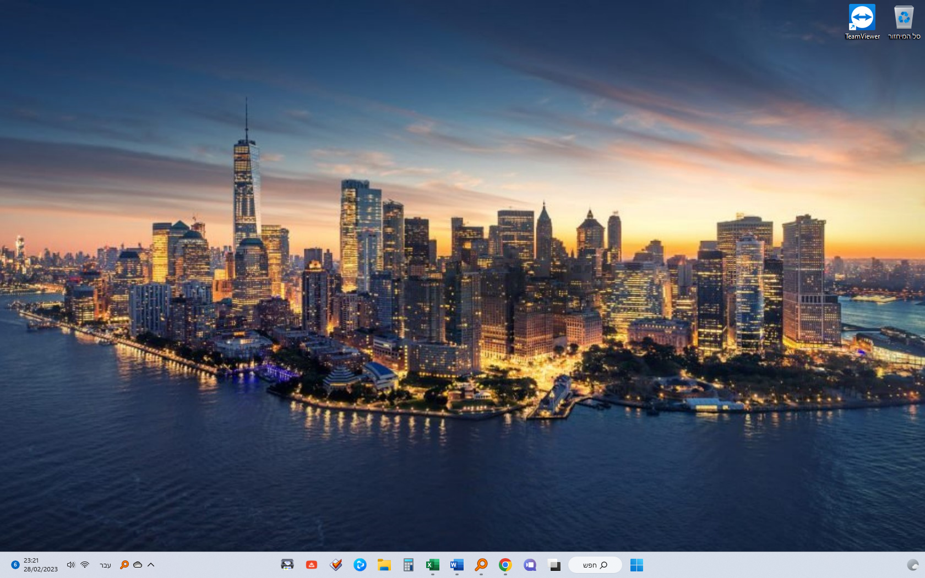
Task: Switch to Microsoft Excel on the taskbar
Action: tap(433, 565)
